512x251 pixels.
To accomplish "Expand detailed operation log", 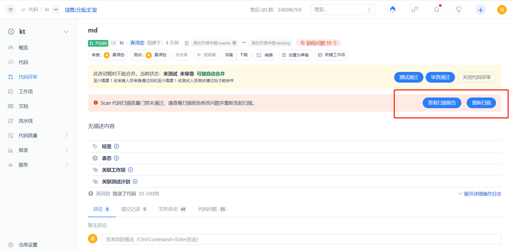I will (x=480, y=194).
